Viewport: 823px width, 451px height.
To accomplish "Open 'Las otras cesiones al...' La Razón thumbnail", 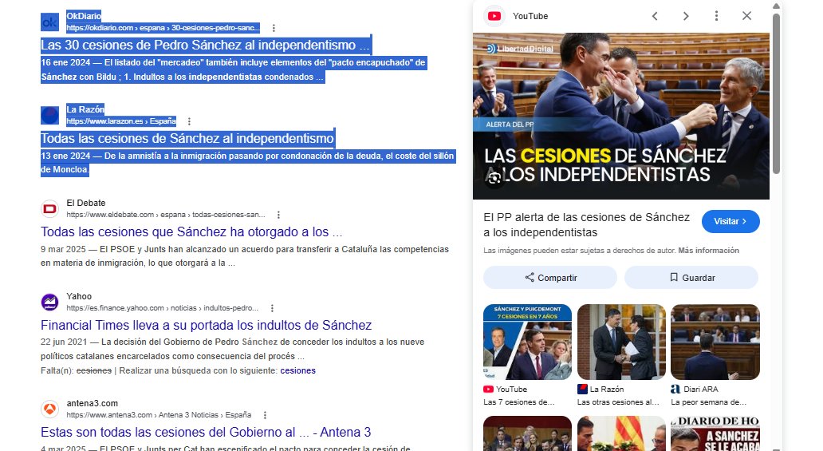I will 621,342.
